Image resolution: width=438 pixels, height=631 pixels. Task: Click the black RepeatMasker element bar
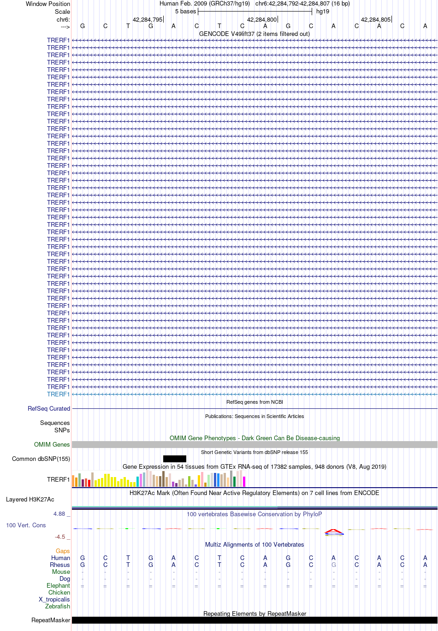(x=255, y=620)
